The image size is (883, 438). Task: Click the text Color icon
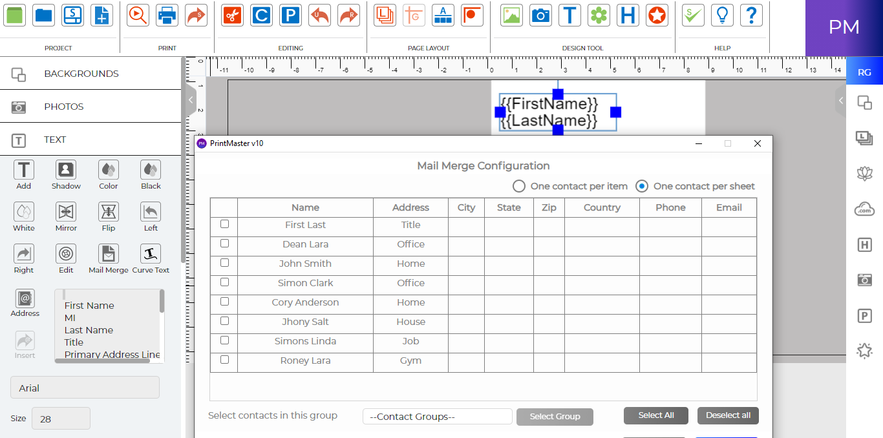[x=109, y=170]
